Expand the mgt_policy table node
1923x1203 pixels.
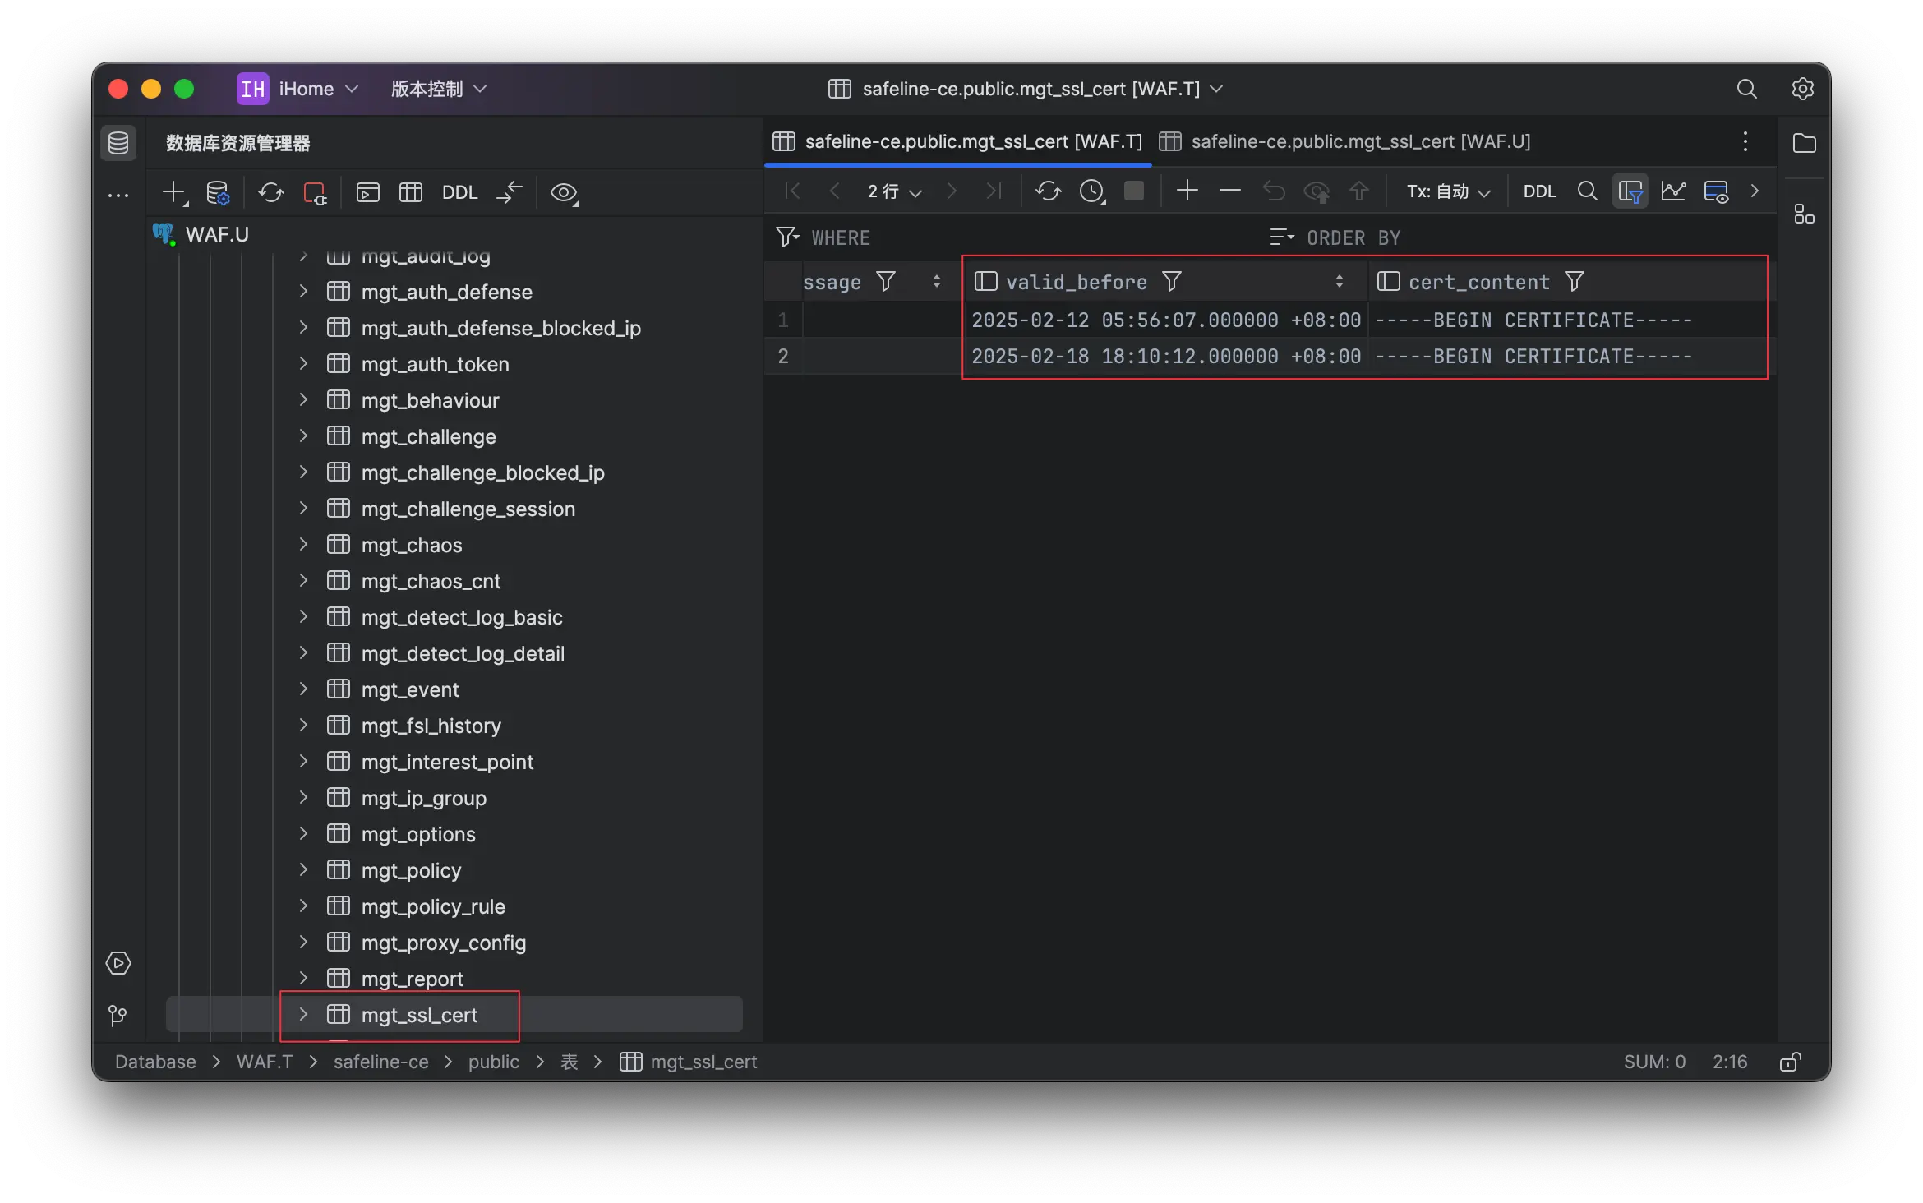[x=303, y=870]
